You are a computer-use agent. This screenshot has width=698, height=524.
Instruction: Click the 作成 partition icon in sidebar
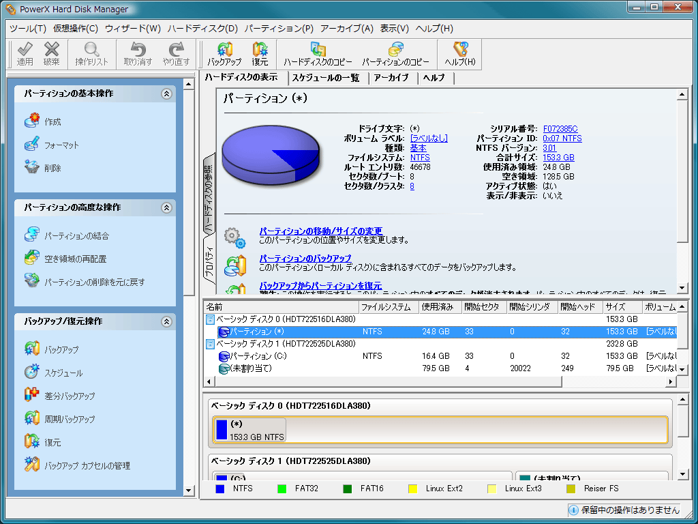click(x=32, y=121)
